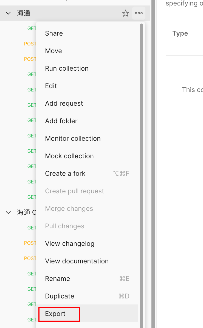Collapse the 海通 collection
203x328 pixels.
pos(8,13)
